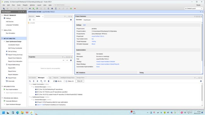This screenshot has width=205, height=115.
Task: Open Report Methodology
Action: click(14, 65)
